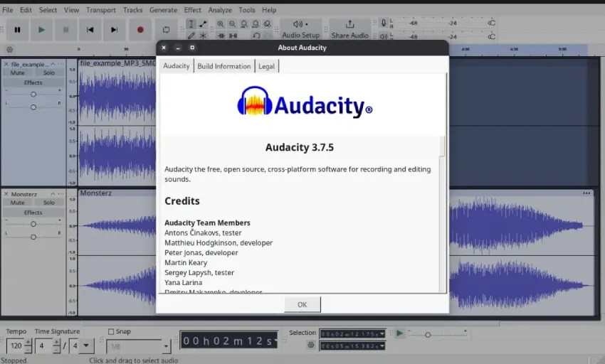
Task: Skip to start of project
Action: click(x=90, y=30)
